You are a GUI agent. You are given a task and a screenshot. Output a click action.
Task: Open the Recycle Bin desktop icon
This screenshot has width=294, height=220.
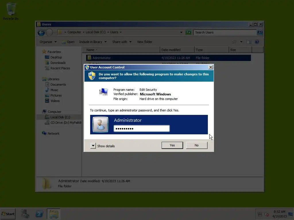click(11, 11)
